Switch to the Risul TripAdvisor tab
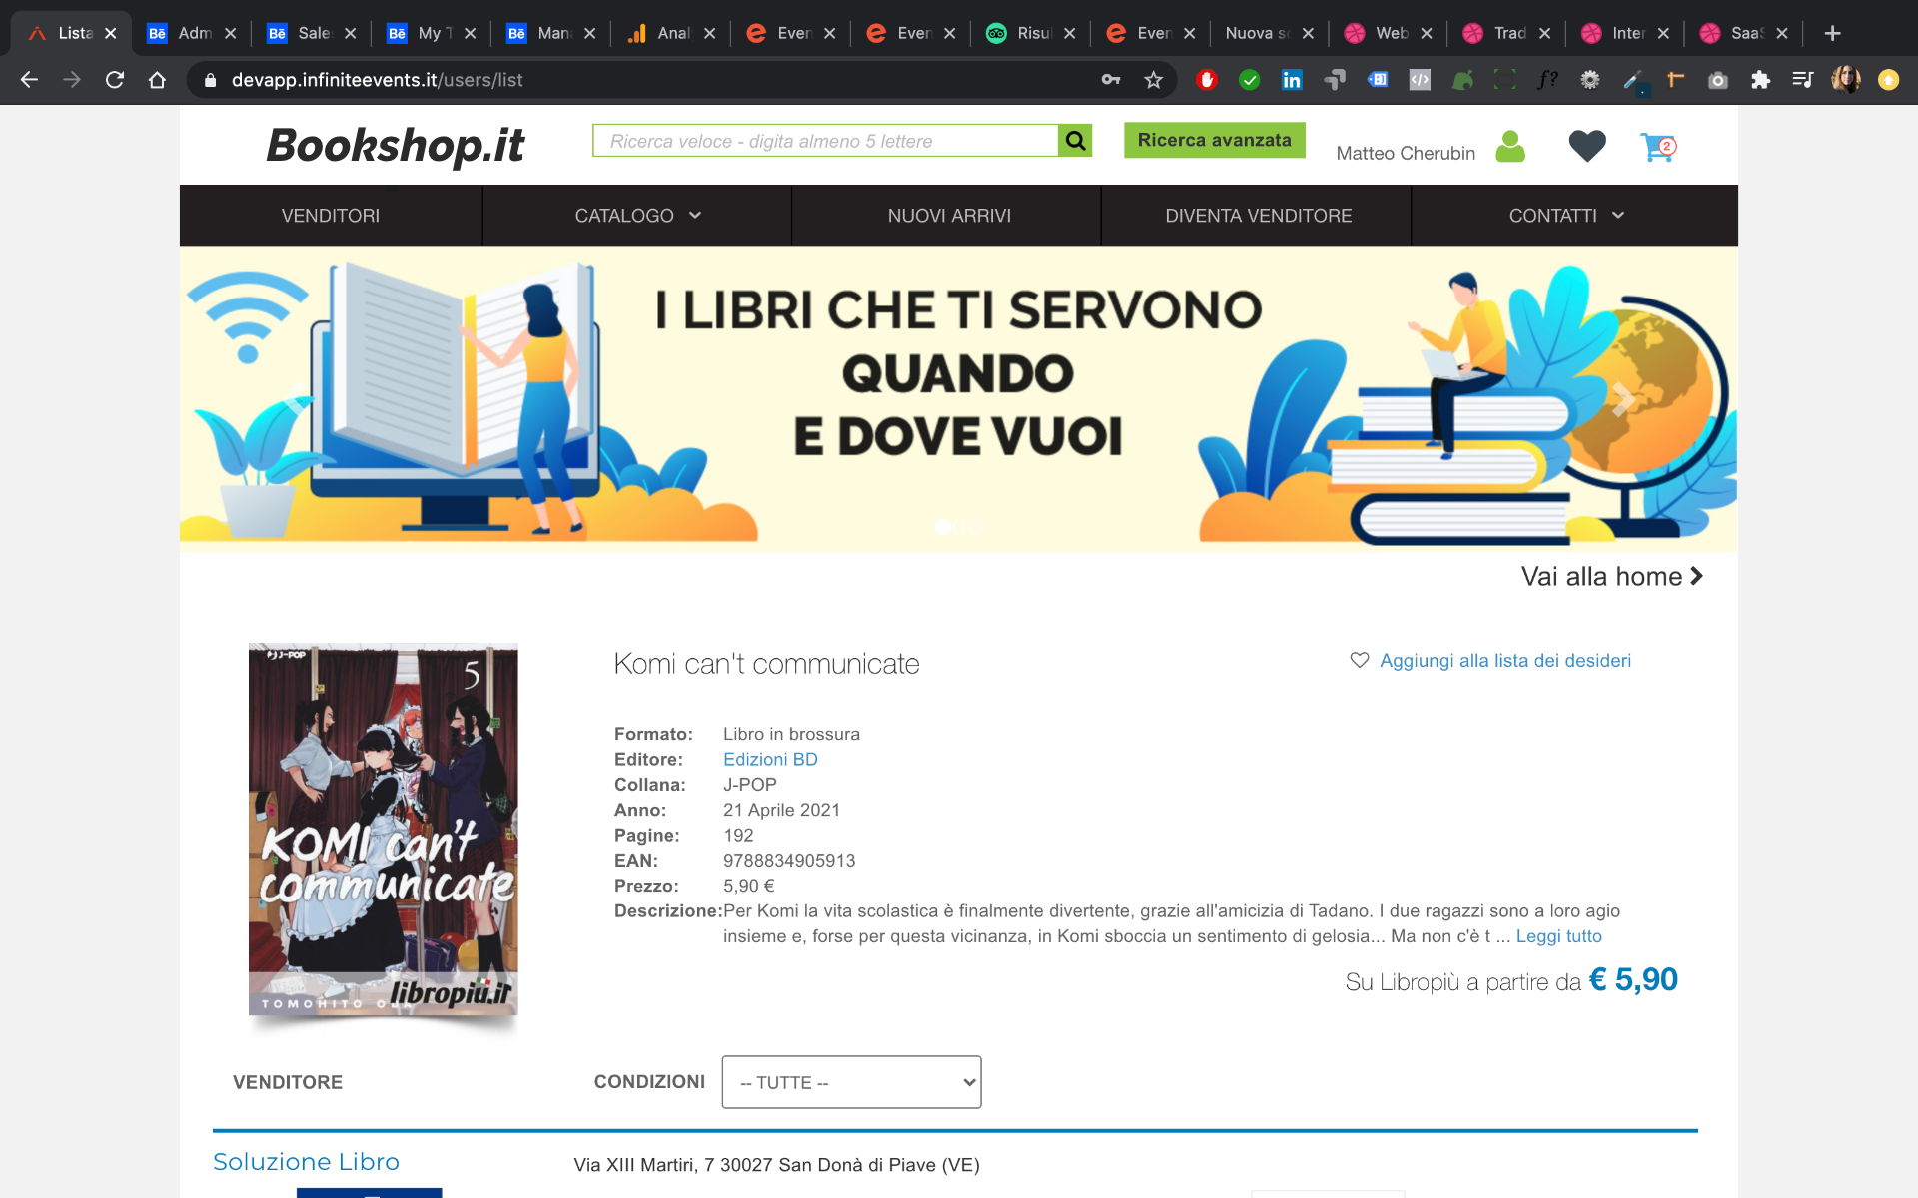This screenshot has height=1198, width=1918. point(1029,33)
